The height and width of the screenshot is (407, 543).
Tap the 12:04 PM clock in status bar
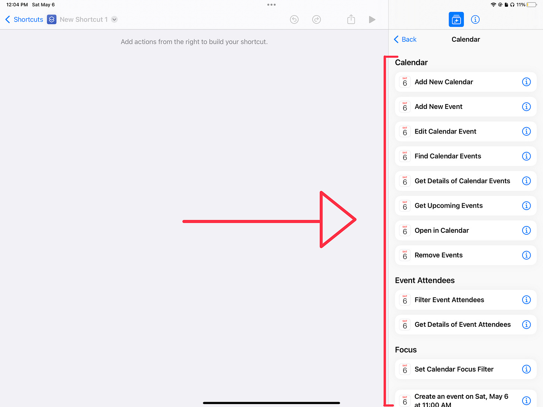coord(17,5)
